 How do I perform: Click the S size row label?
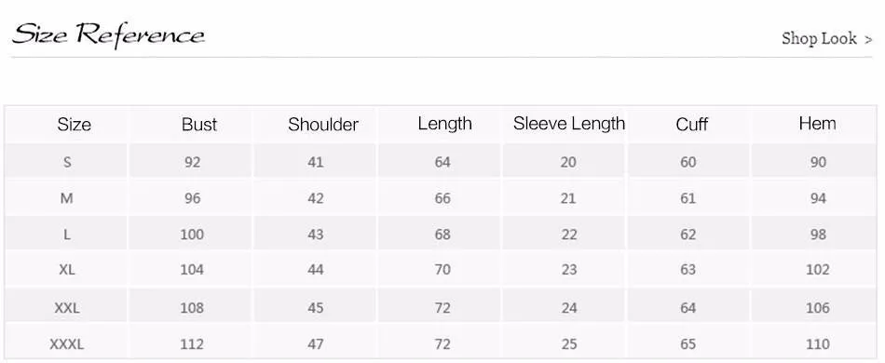tap(67, 162)
